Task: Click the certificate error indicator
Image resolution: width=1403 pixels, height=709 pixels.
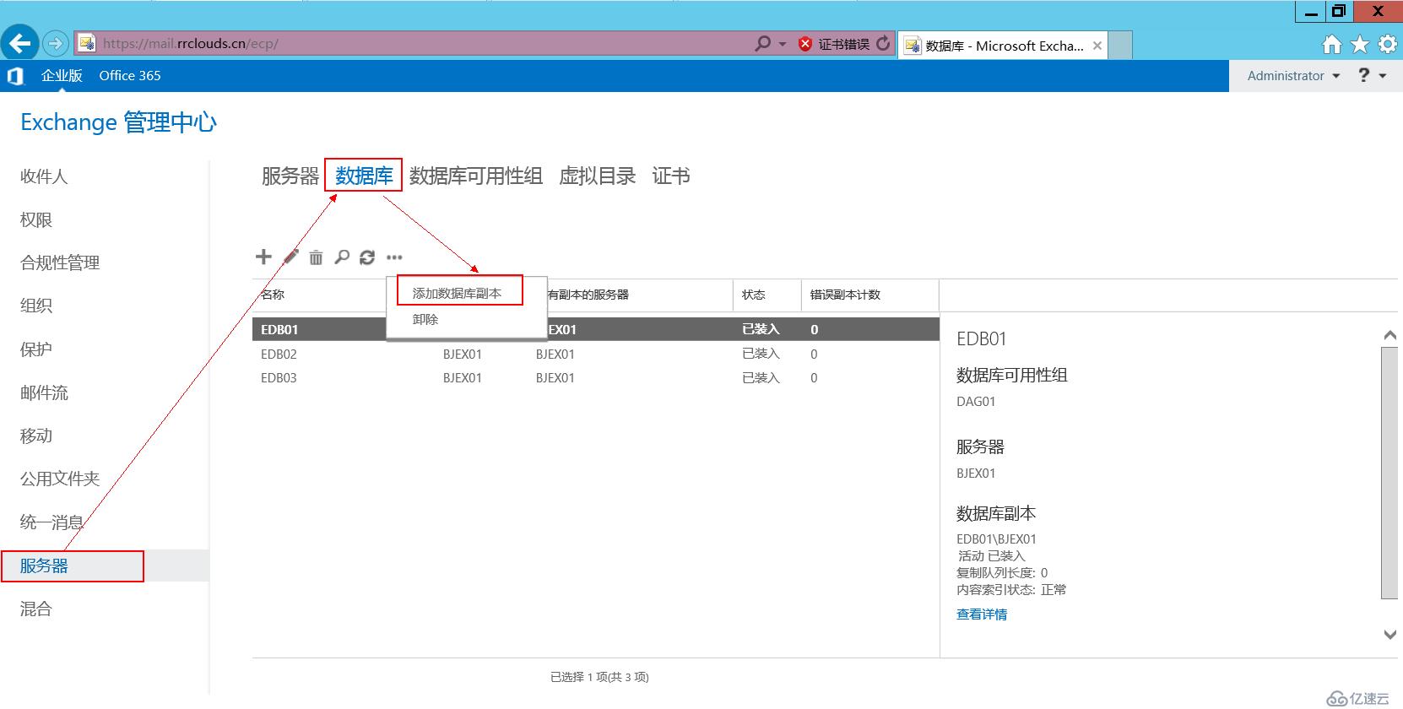Action: coord(834,44)
